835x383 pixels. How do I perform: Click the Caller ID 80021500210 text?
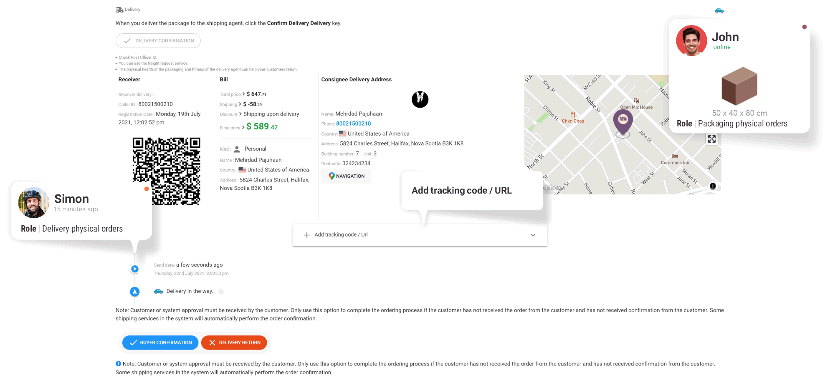(x=156, y=104)
